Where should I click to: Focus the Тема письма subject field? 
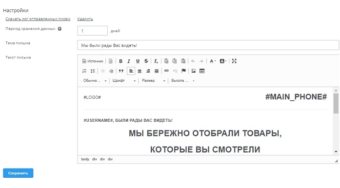[x=208, y=45]
